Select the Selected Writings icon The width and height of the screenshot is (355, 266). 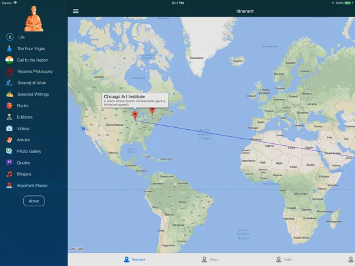(x=10, y=94)
